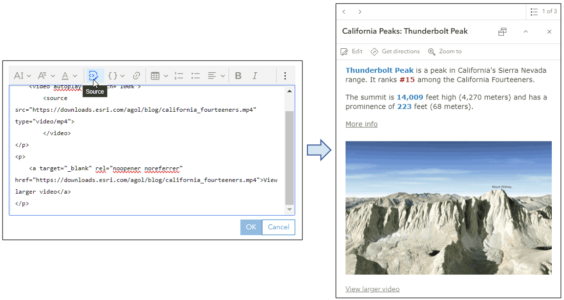Open the 1 of 3 feature list
Image resolution: width=564 pixels, height=300 pixels.
point(543,12)
